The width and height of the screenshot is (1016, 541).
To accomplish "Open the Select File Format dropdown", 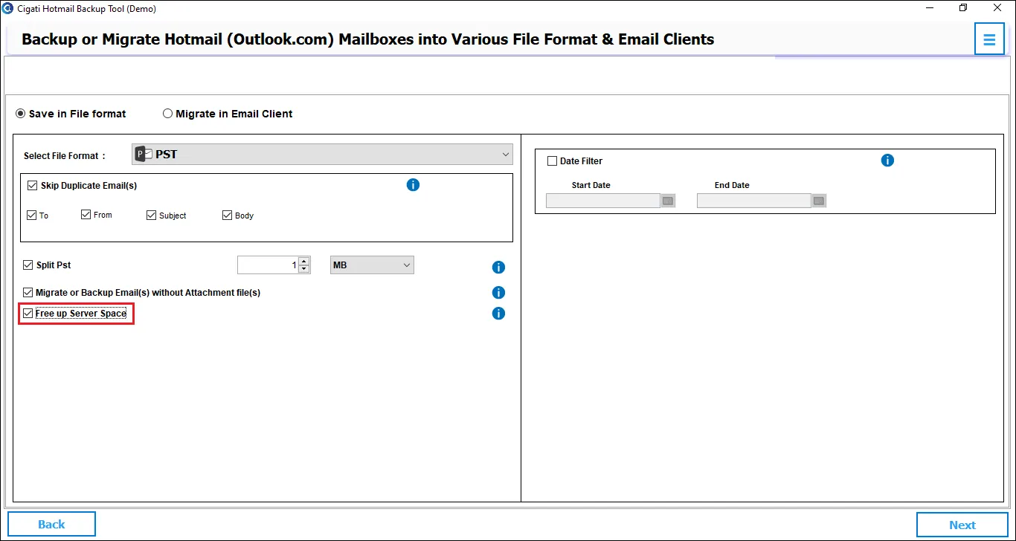I will (x=322, y=155).
